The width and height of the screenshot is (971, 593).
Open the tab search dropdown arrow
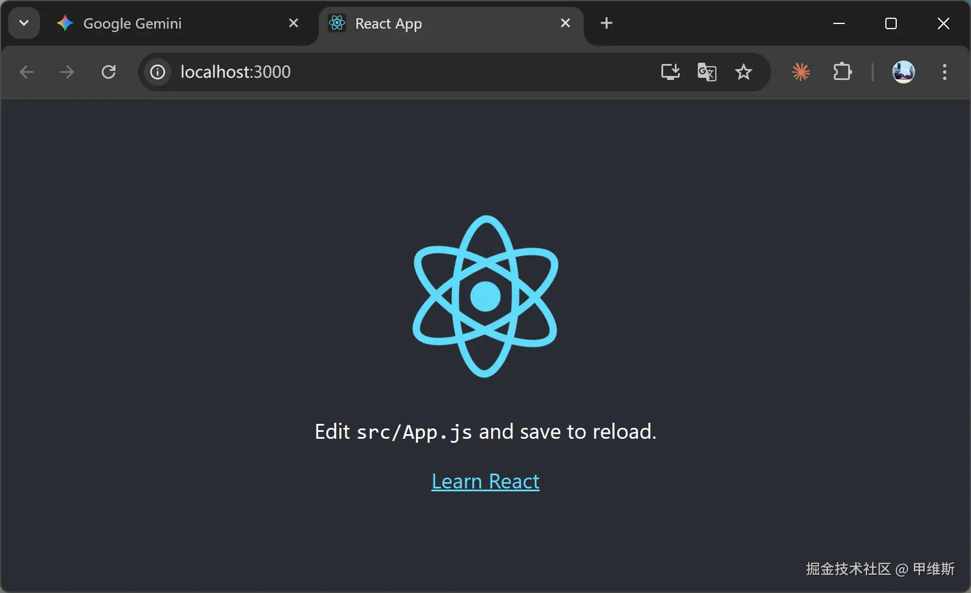(x=24, y=23)
